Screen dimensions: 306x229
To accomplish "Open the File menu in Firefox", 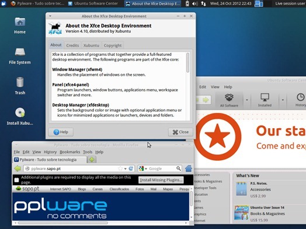I will 16,152.
